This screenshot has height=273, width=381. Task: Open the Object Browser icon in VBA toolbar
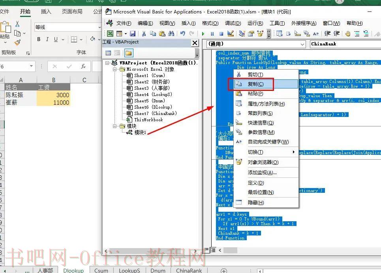coord(260,33)
